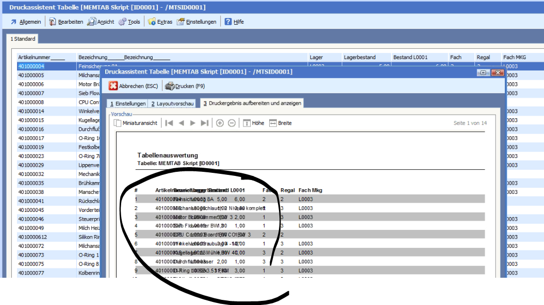Viewport: 544px width, 305px height.
Task: Jump to last page of preview
Action: pos(205,123)
